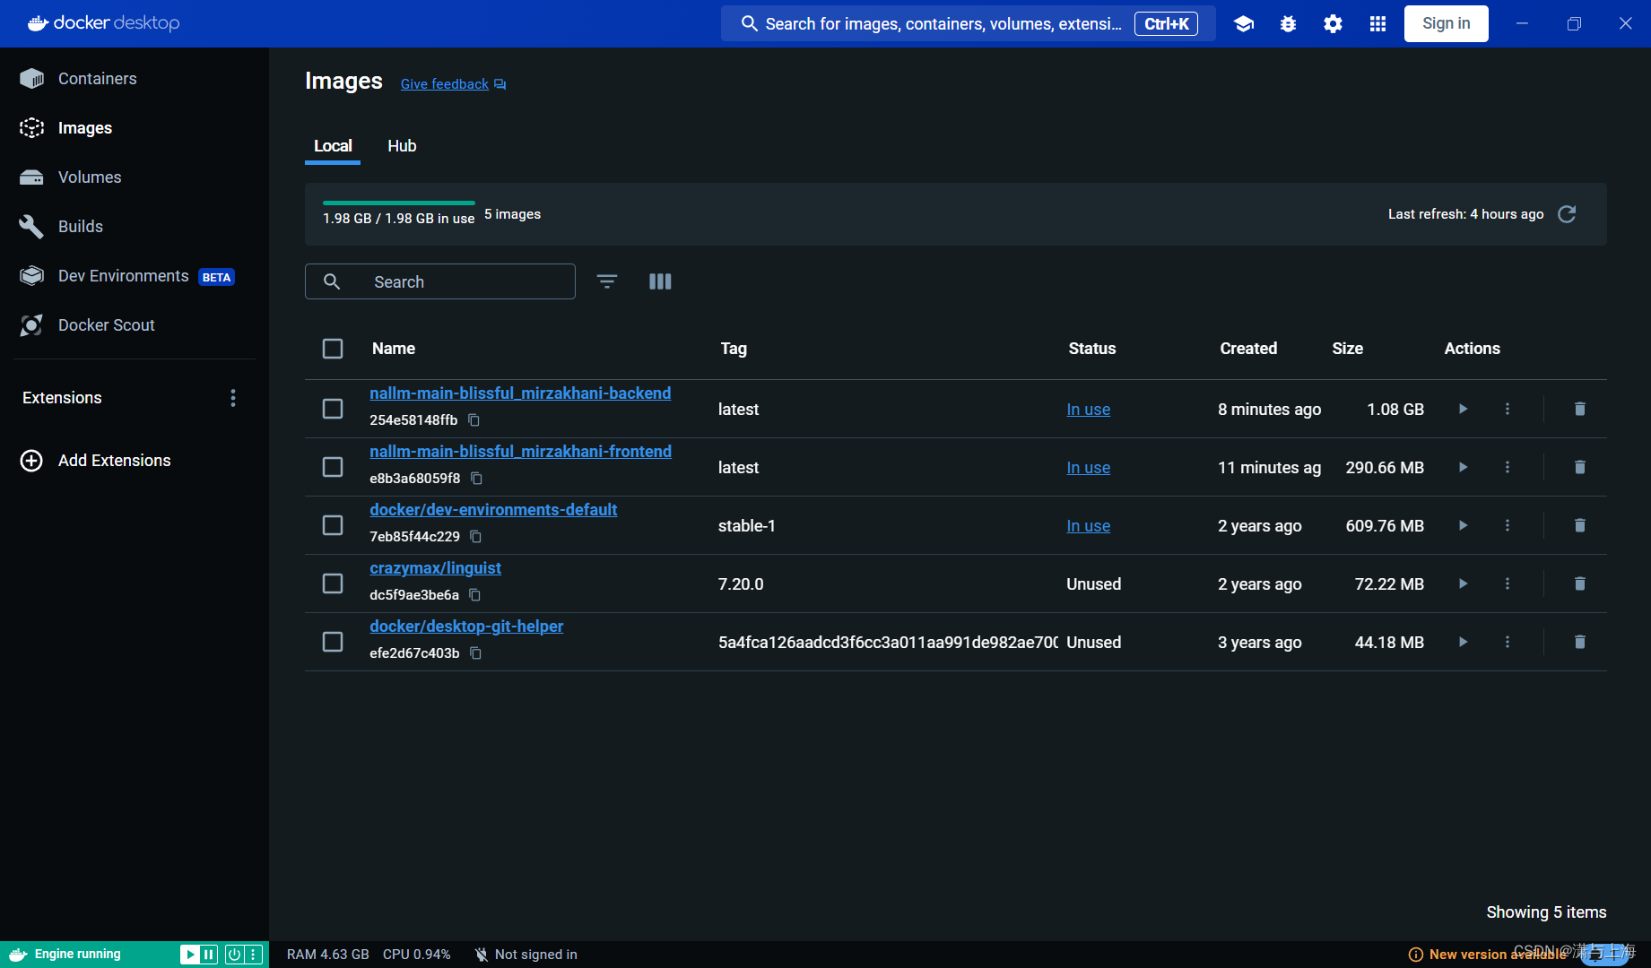Click In use status for dev-environments-default
The height and width of the screenshot is (968, 1651).
tap(1088, 526)
